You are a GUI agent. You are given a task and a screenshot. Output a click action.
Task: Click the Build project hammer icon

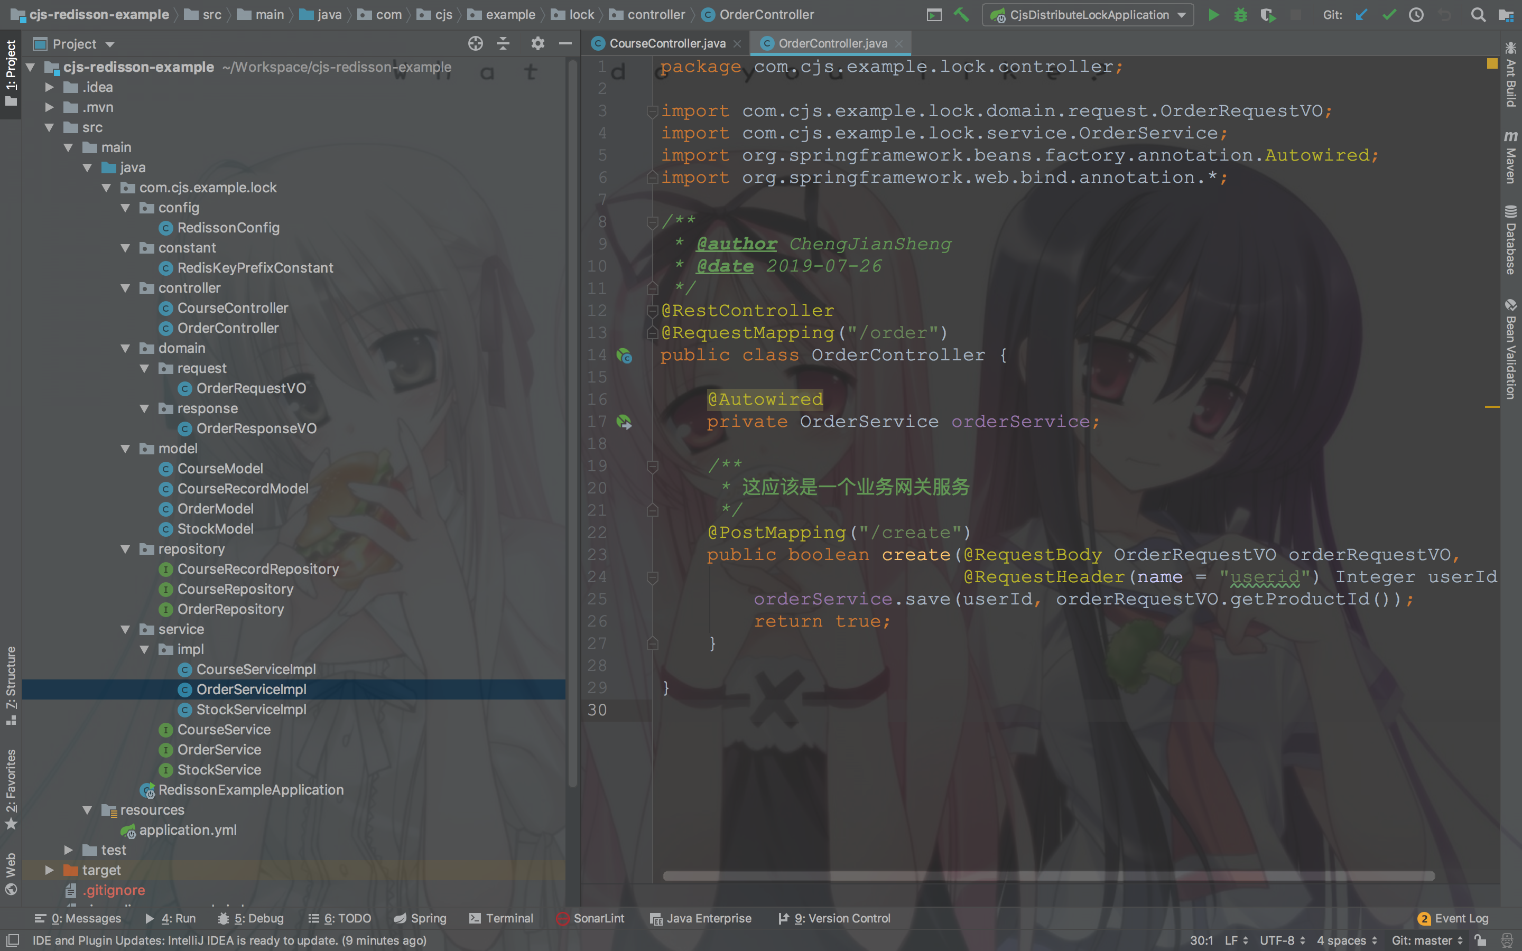pos(961,15)
